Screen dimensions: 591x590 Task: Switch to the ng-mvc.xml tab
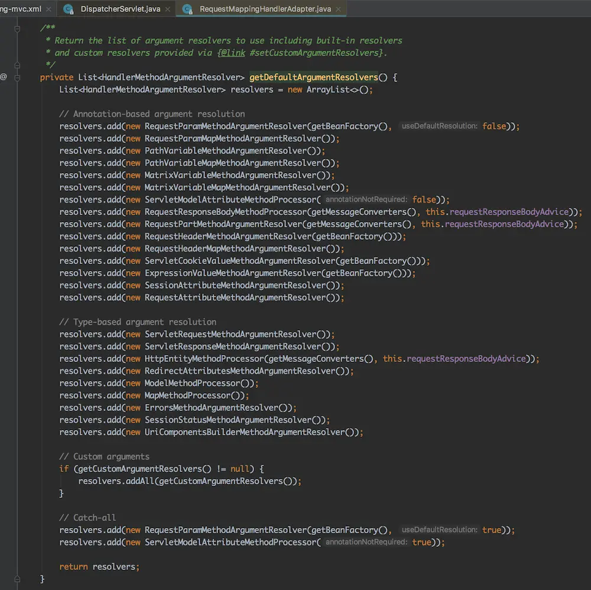click(x=21, y=9)
